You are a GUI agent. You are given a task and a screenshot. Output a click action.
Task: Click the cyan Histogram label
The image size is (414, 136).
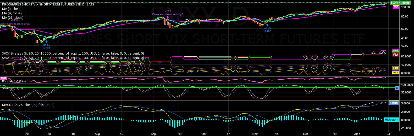391,120
